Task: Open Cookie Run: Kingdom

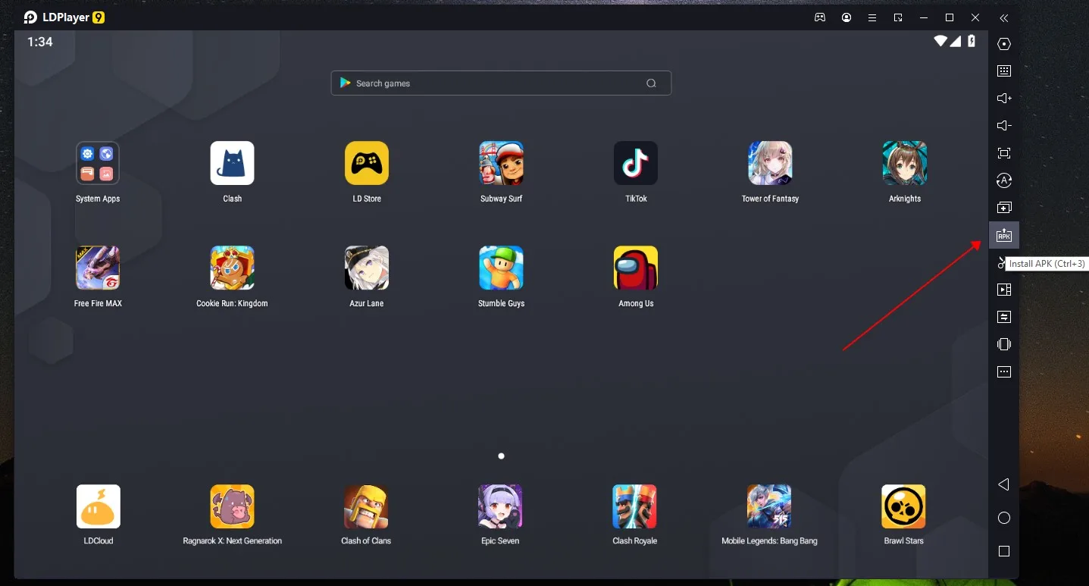Action: click(x=232, y=268)
